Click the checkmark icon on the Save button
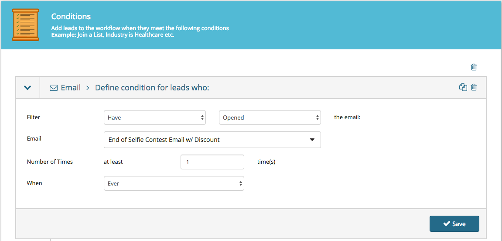This screenshot has width=502, height=241. (446, 224)
